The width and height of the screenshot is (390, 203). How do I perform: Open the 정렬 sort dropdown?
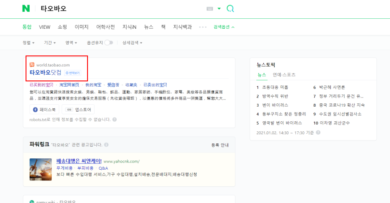pyautogui.click(x=28, y=43)
